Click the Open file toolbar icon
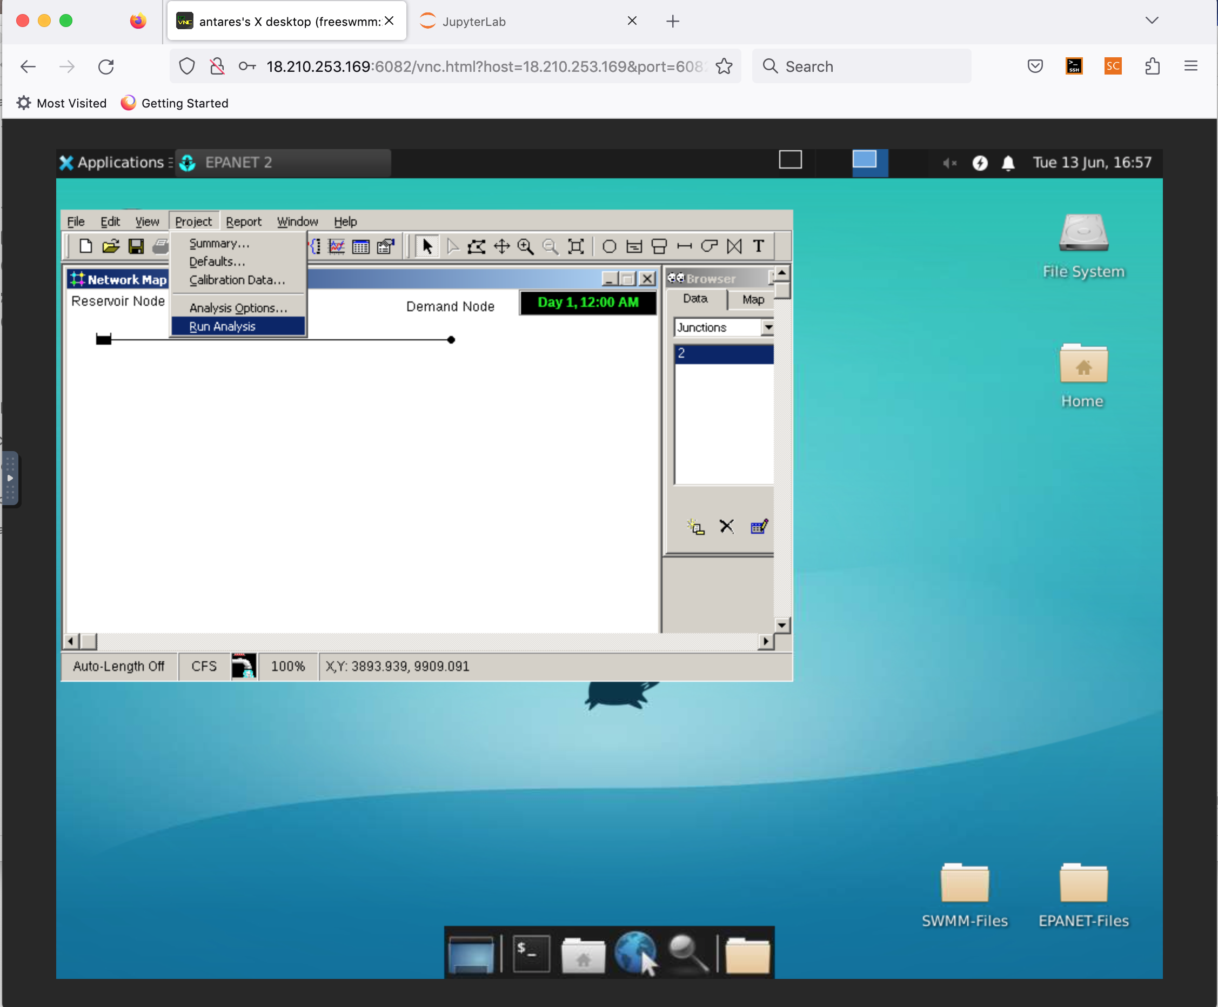Screen dimensions: 1218x1007 click(111, 246)
